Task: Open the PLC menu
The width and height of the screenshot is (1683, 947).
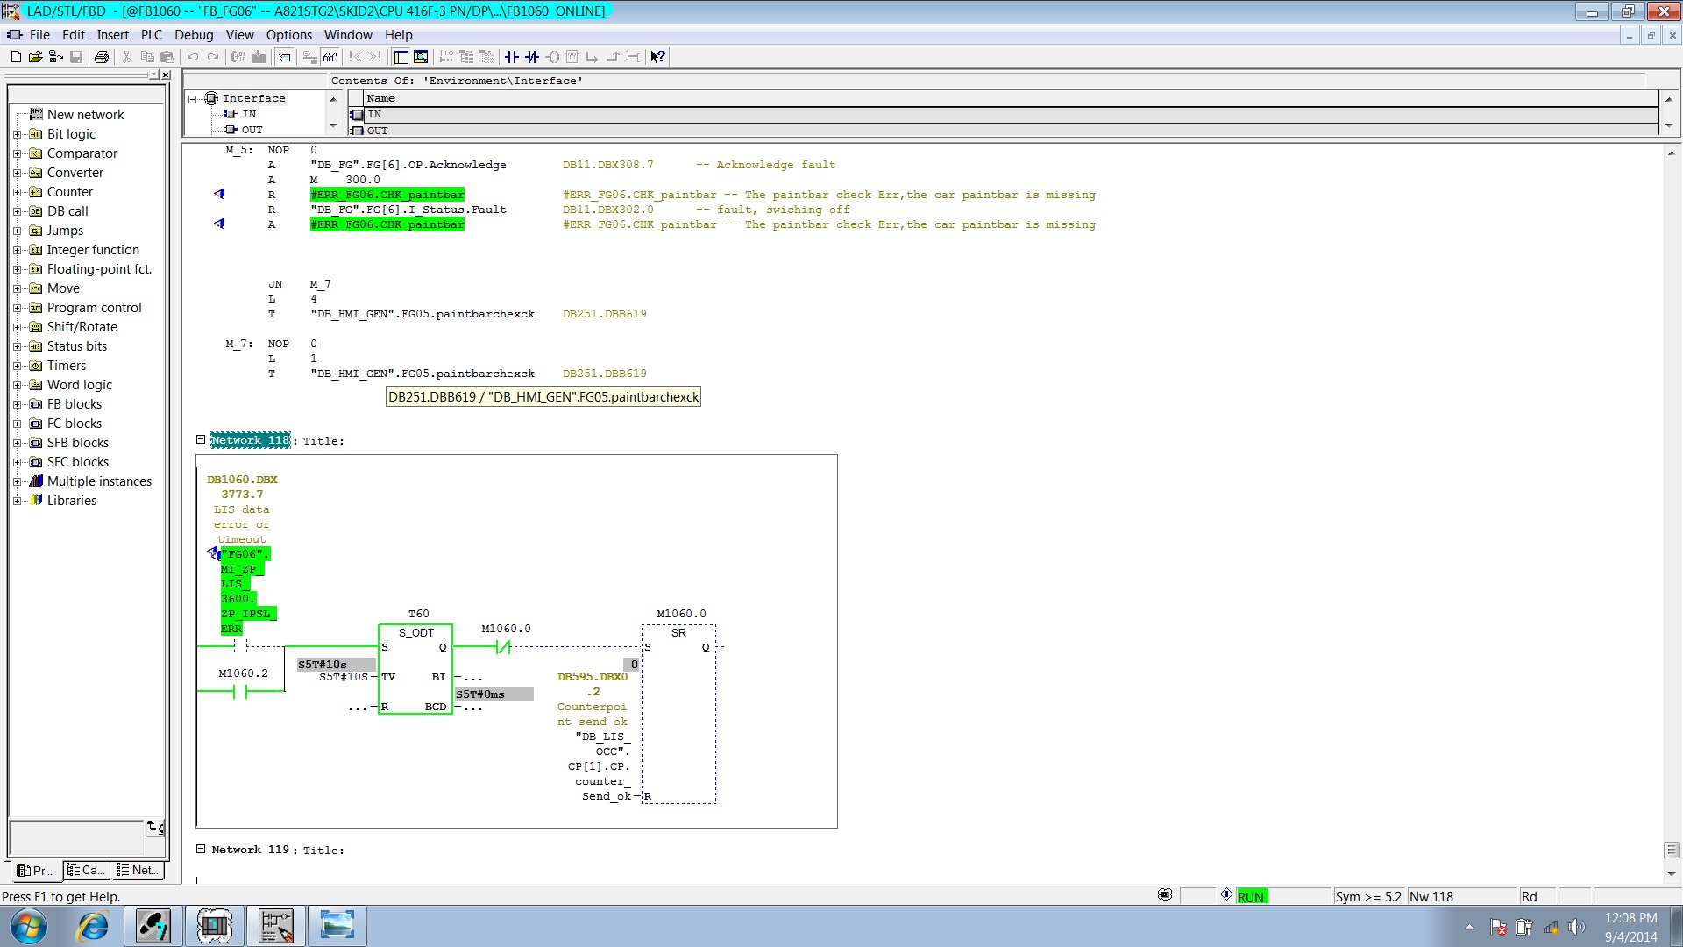Action: 151,35
